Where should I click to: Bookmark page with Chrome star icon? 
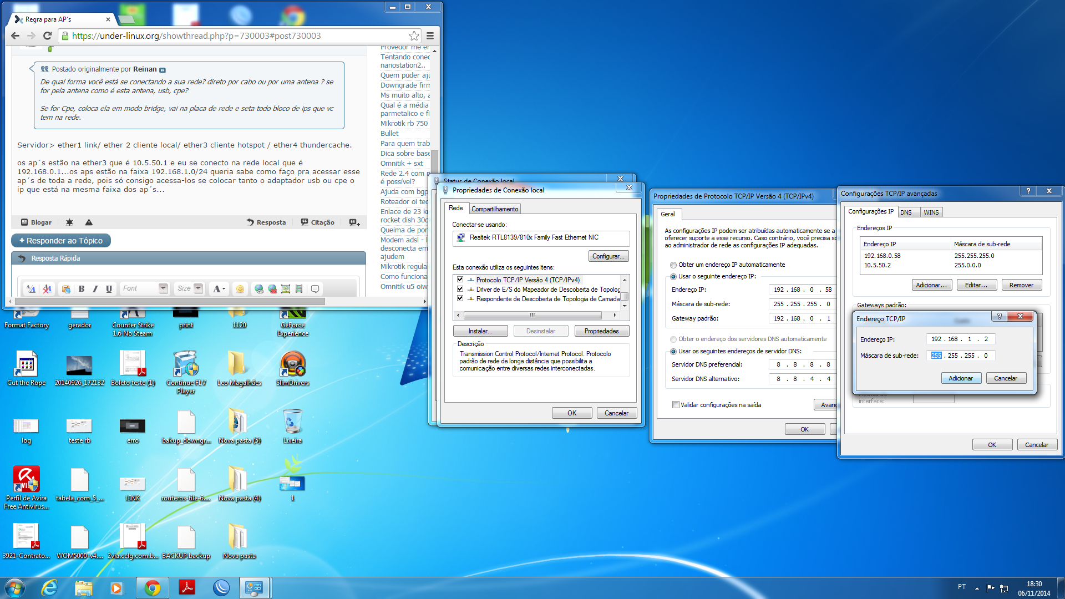click(414, 36)
